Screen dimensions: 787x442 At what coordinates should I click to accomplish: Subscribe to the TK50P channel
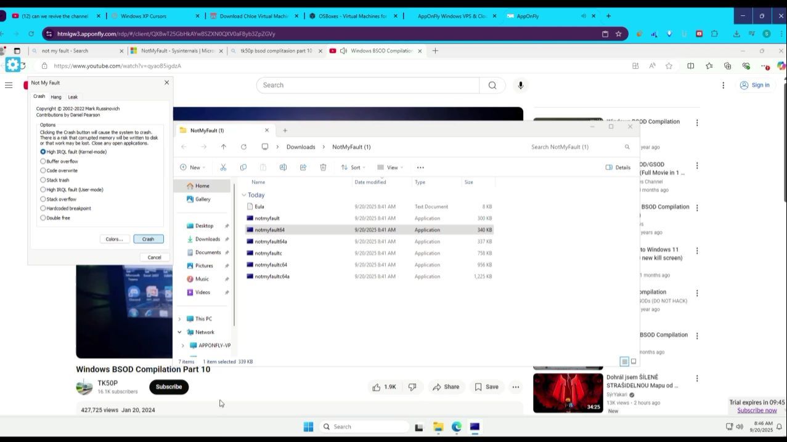click(169, 387)
